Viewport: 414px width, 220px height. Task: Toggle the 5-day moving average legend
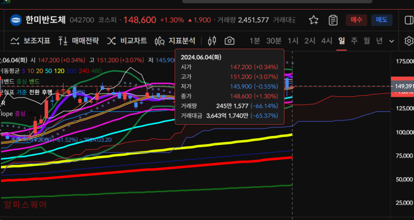tap(24, 71)
